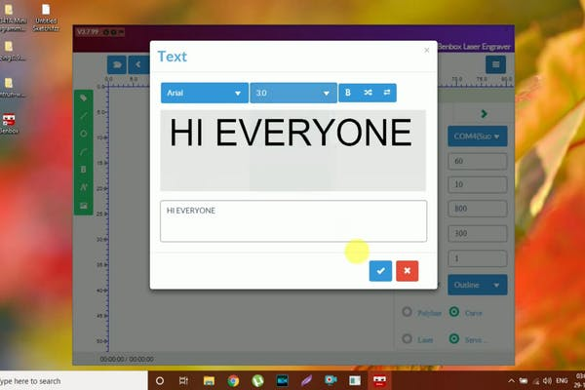Click the green right-arrow in Benbox panel
Screen dimensions: 585x390
[484, 114]
